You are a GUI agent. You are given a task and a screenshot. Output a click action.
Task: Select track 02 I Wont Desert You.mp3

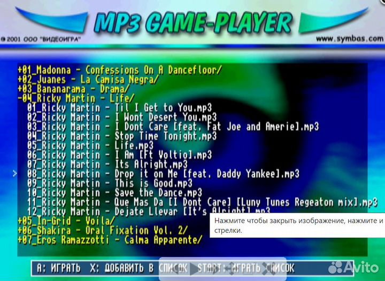tap(122, 118)
